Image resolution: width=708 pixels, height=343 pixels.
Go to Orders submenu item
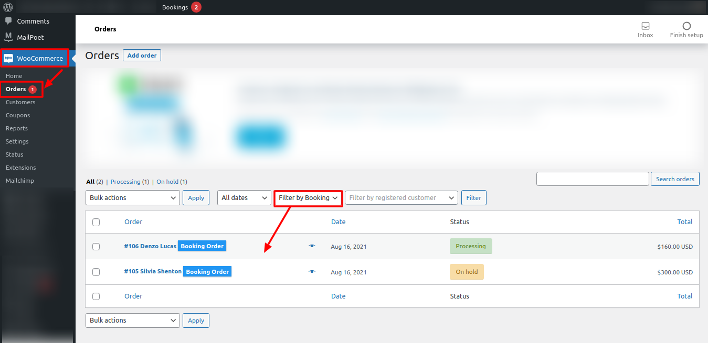click(x=16, y=89)
